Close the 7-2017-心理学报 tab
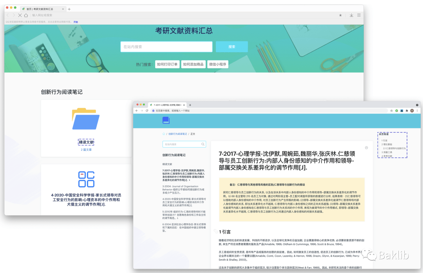Viewport: 423px width, 273px height. point(184,105)
